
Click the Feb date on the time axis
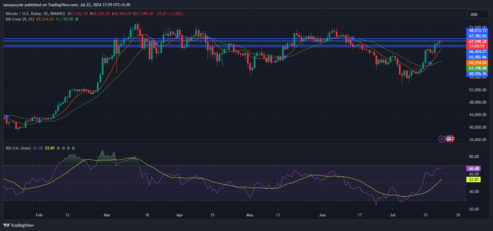39,215
